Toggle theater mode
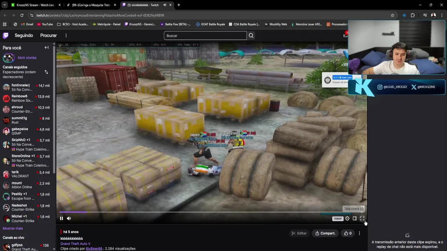 pyautogui.click(x=355, y=219)
